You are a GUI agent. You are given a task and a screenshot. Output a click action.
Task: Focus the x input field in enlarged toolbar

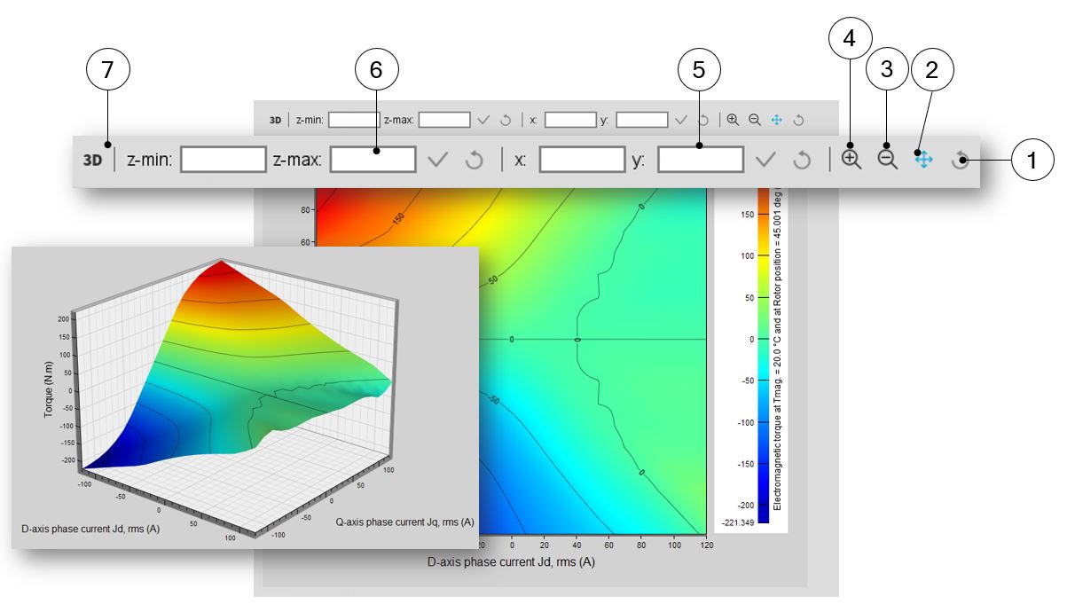(x=582, y=160)
